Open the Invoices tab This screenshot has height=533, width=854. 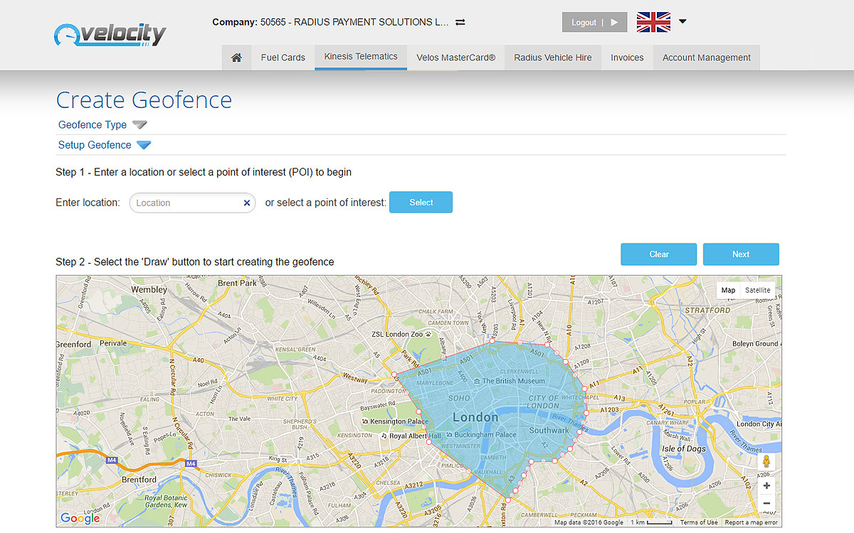627,58
